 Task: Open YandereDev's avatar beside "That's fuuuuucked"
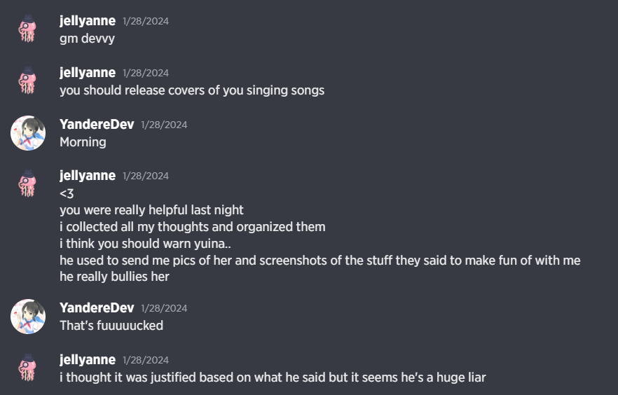[x=28, y=317]
